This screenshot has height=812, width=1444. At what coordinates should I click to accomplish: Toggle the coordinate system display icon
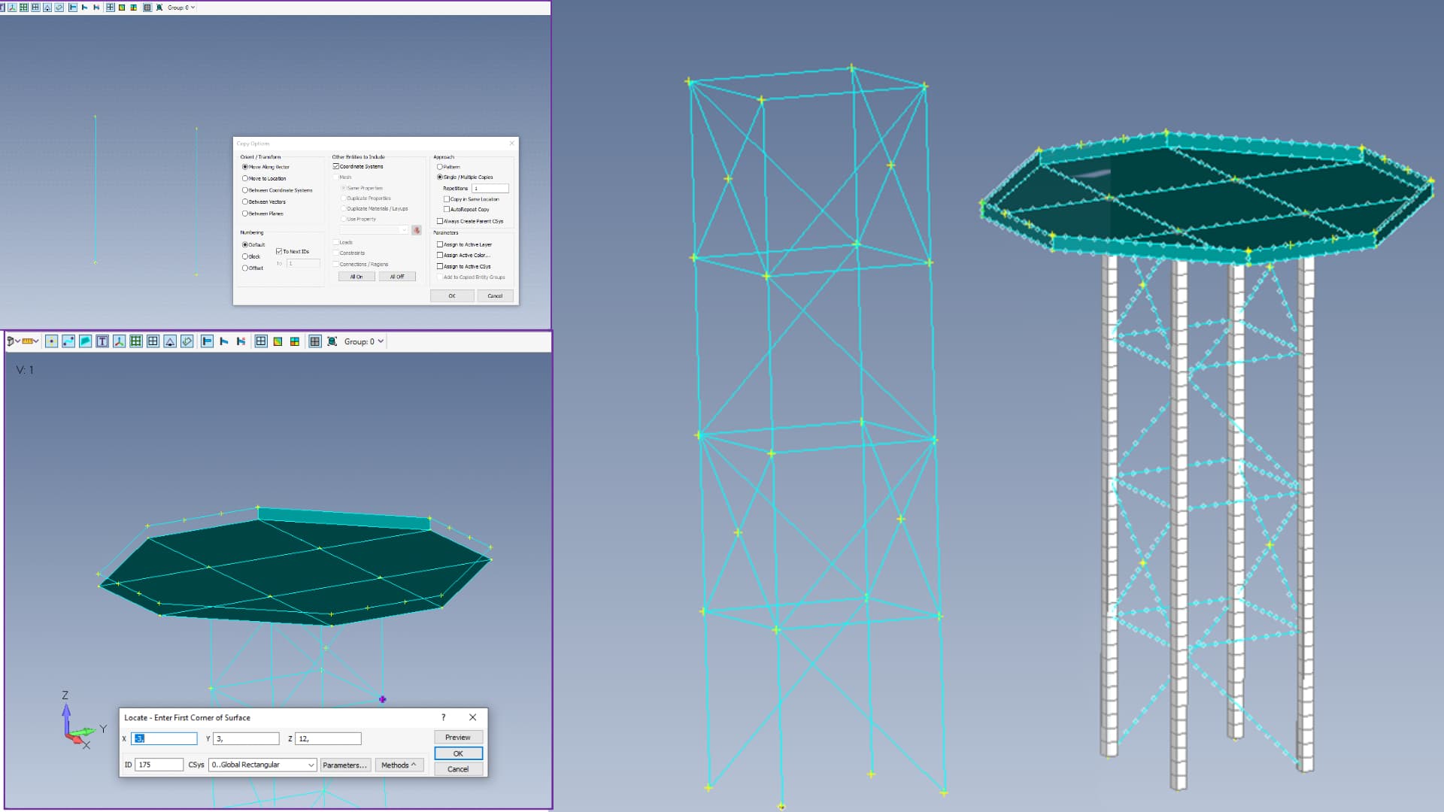(x=119, y=341)
